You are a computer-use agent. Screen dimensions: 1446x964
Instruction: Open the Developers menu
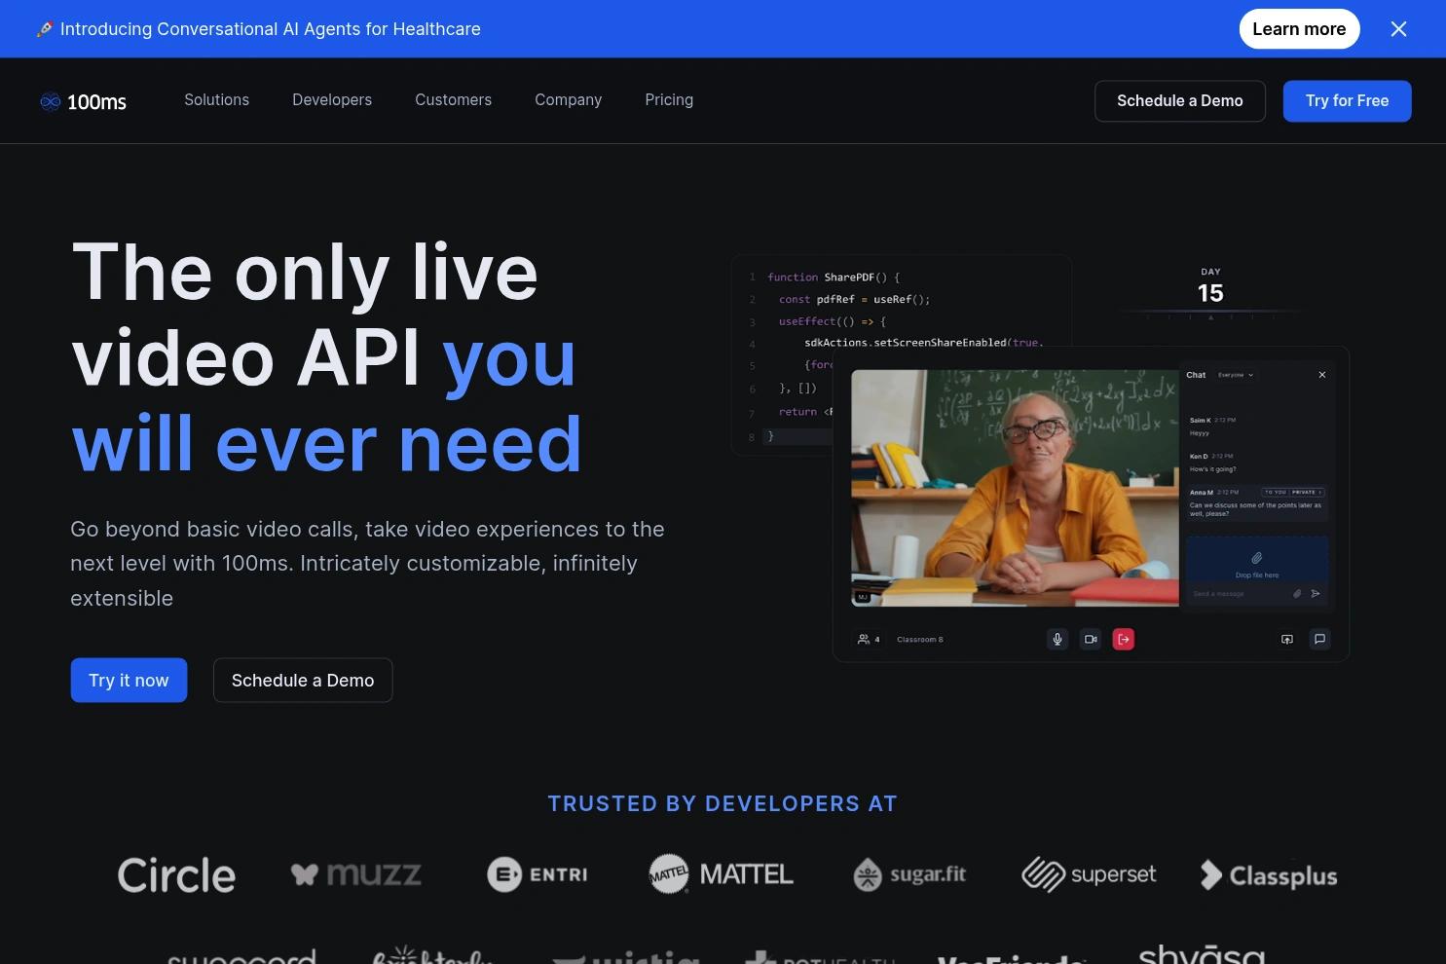pos(332,100)
